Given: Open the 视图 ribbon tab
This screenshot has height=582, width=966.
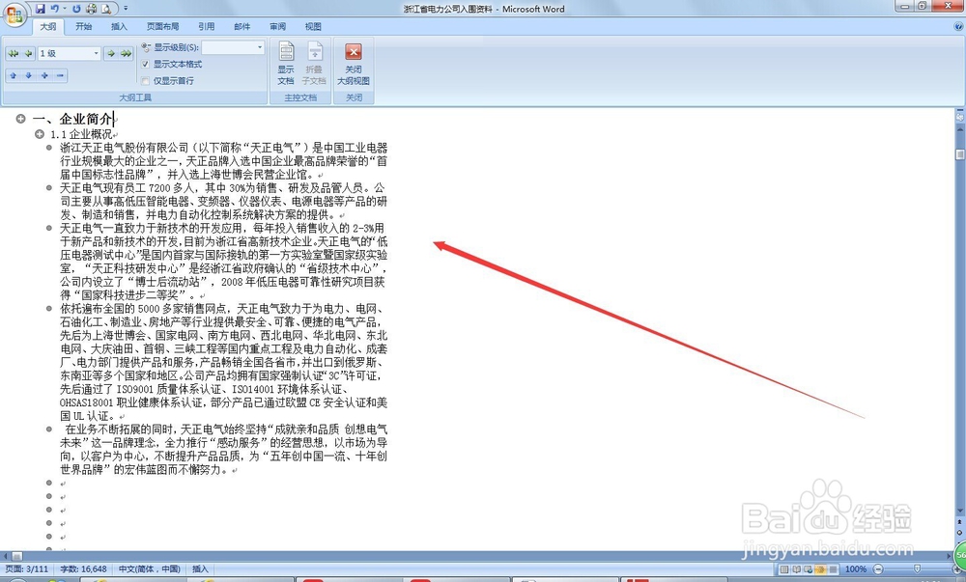Looking at the screenshot, I should coord(313,26).
